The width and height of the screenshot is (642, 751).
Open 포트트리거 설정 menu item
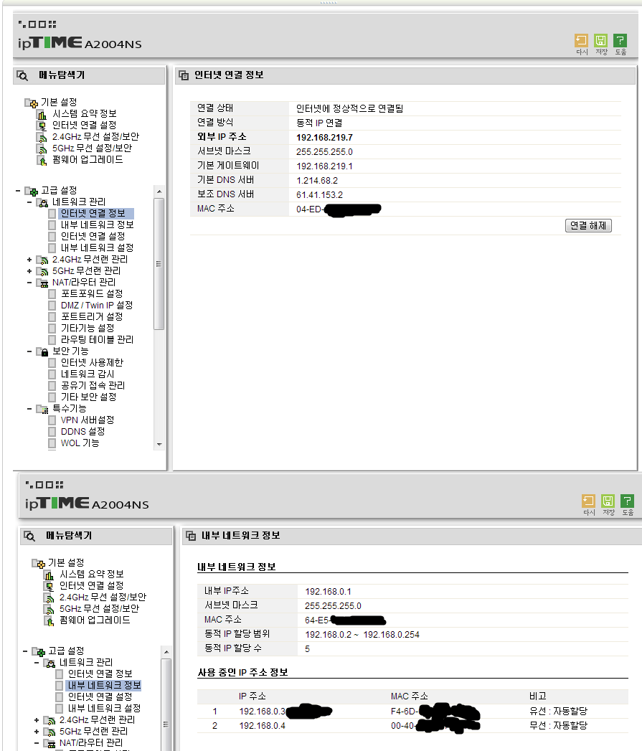click(92, 316)
